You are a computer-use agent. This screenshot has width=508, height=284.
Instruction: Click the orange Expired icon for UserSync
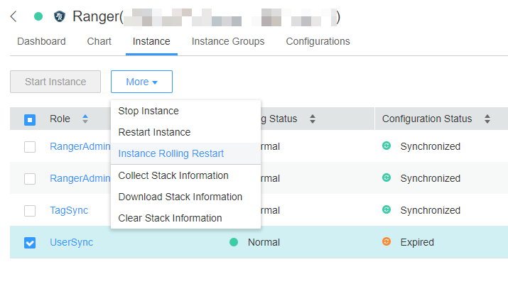pyautogui.click(x=387, y=241)
